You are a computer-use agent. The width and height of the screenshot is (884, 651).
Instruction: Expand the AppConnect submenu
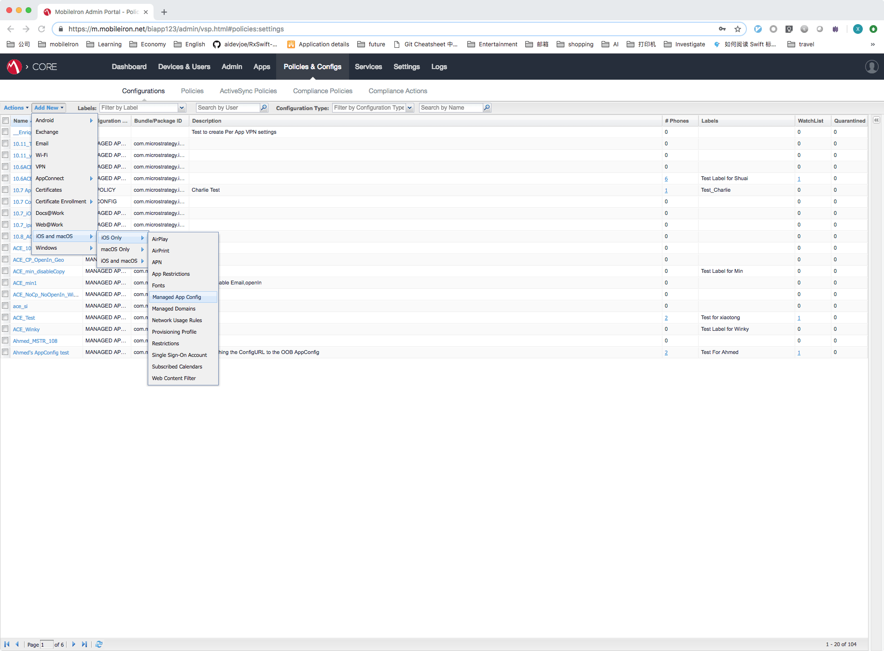(65, 178)
